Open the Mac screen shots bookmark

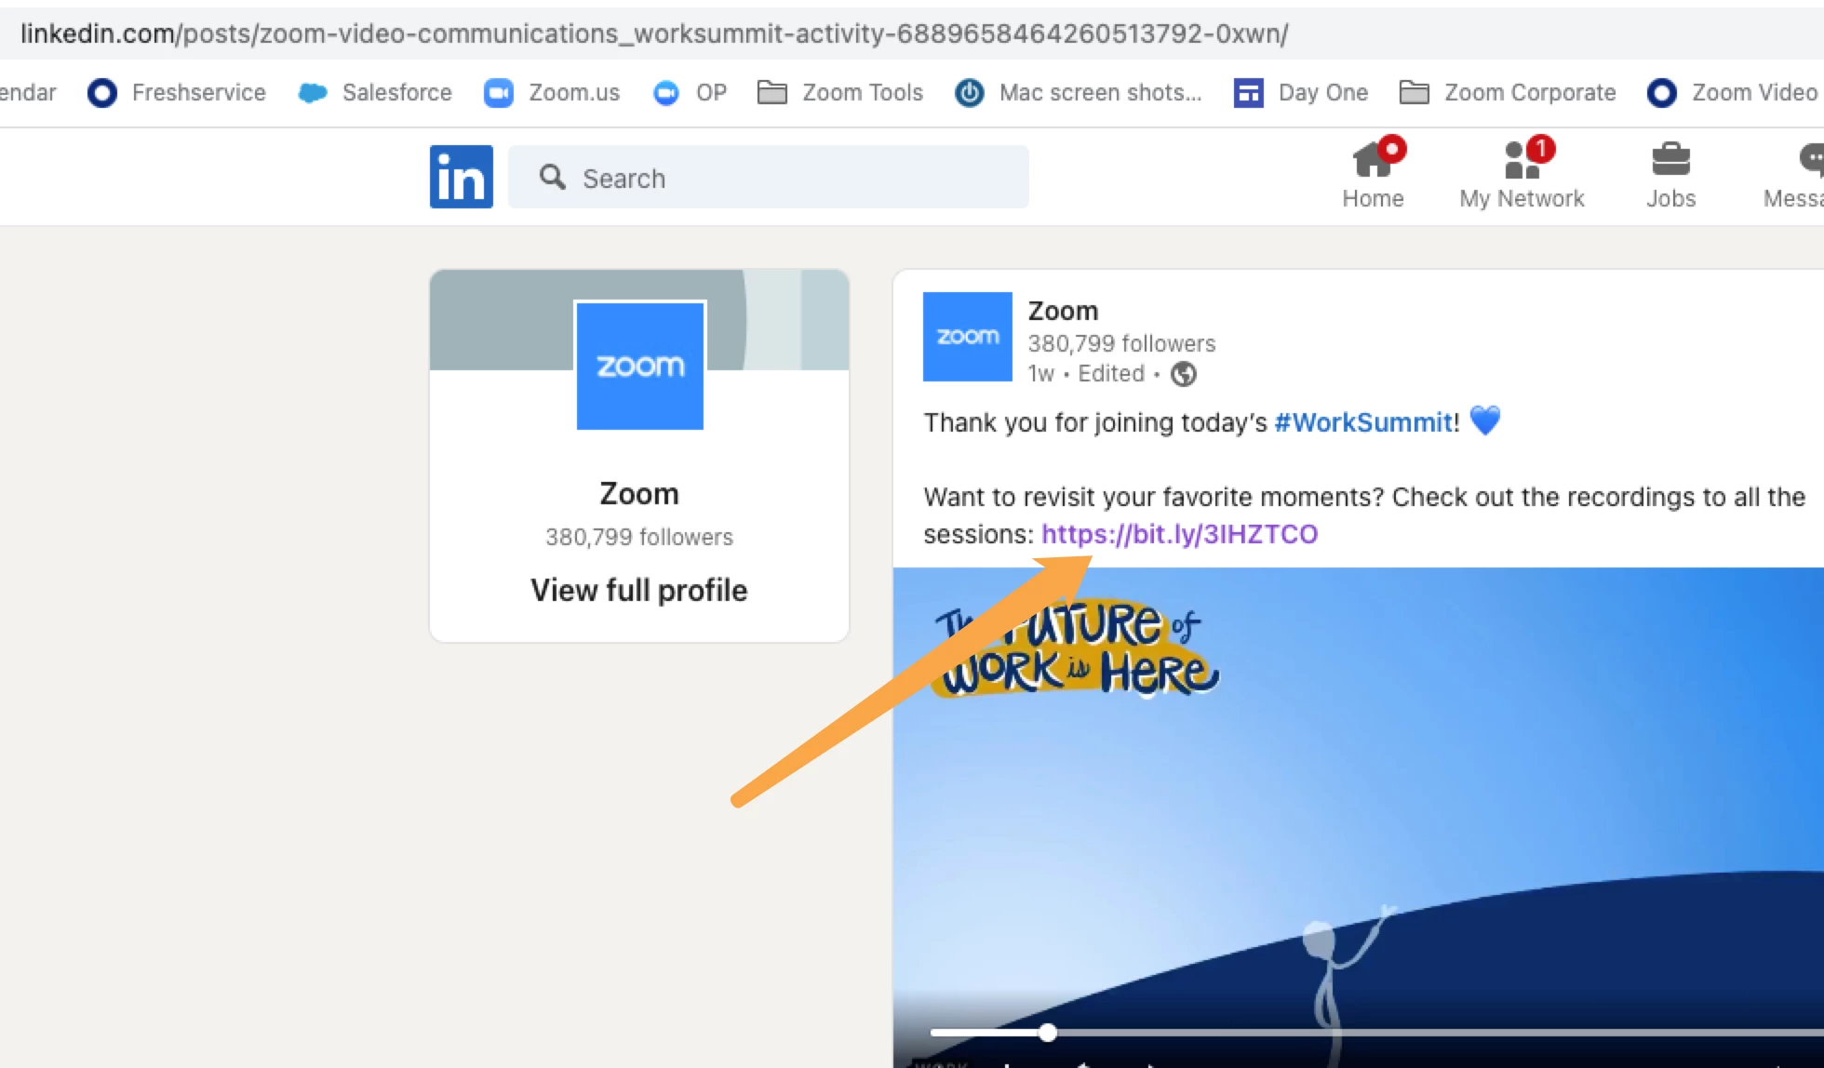coord(1080,93)
